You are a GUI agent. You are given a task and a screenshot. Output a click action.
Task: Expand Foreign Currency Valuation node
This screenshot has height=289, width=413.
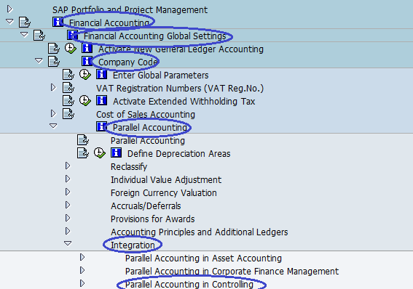(68, 192)
